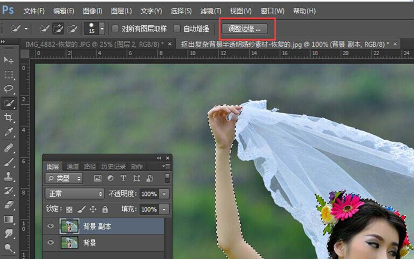Image resolution: width=414 pixels, height=259 pixels.
Task: Select the Healing Brush tool
Action: 8,147
